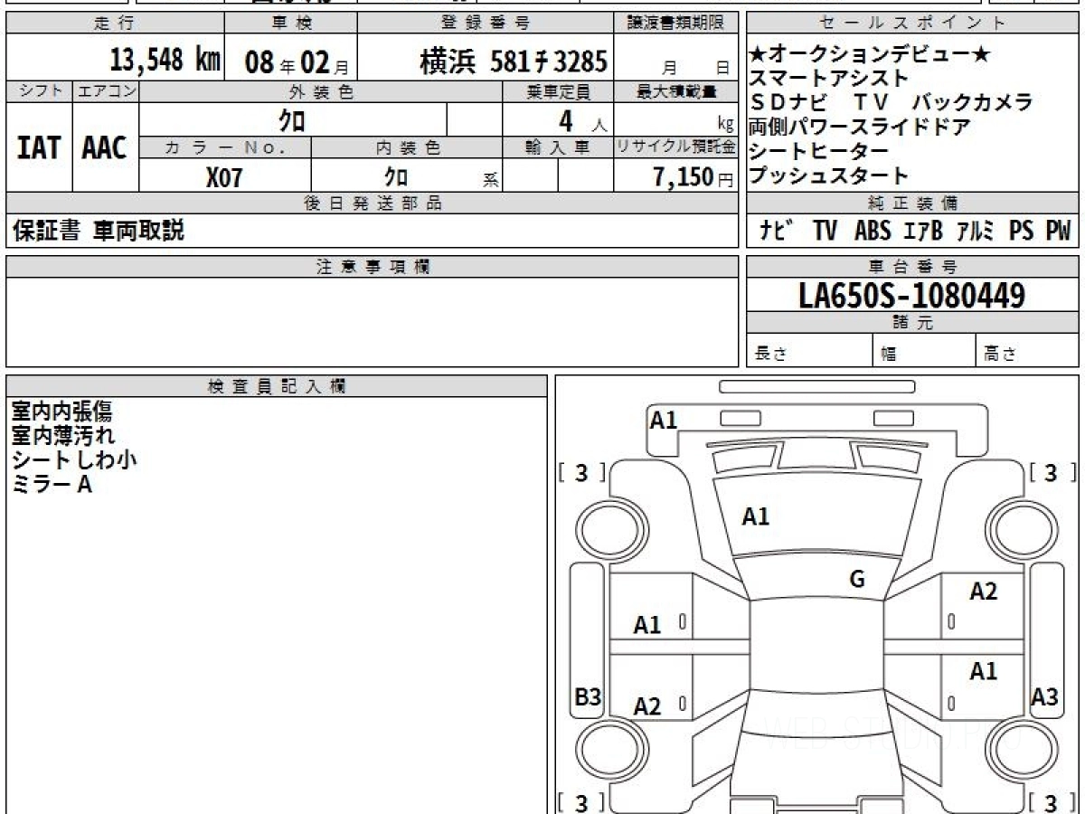Select the クロ value under 外装色

[x=292, y=120]
